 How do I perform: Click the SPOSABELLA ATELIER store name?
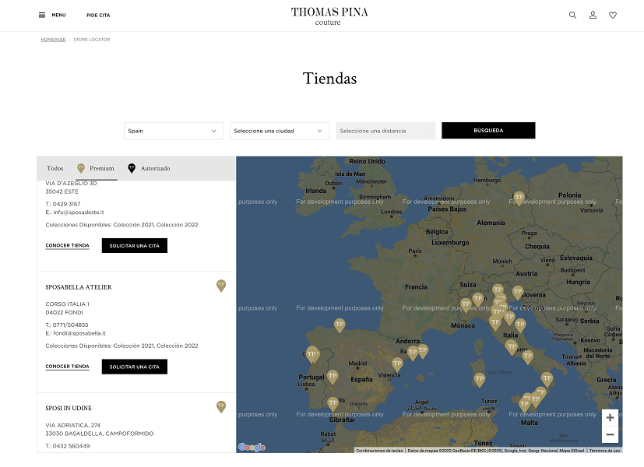79,287
